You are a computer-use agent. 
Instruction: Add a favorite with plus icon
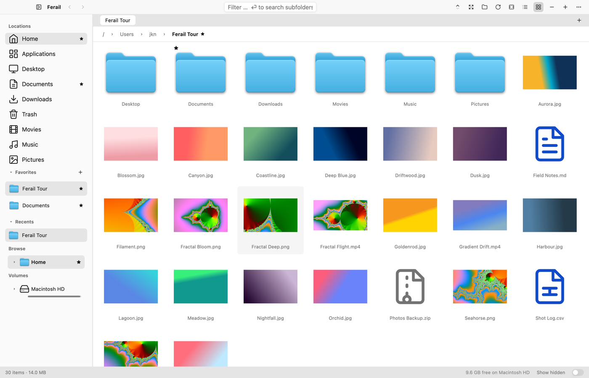coord(80,172)
